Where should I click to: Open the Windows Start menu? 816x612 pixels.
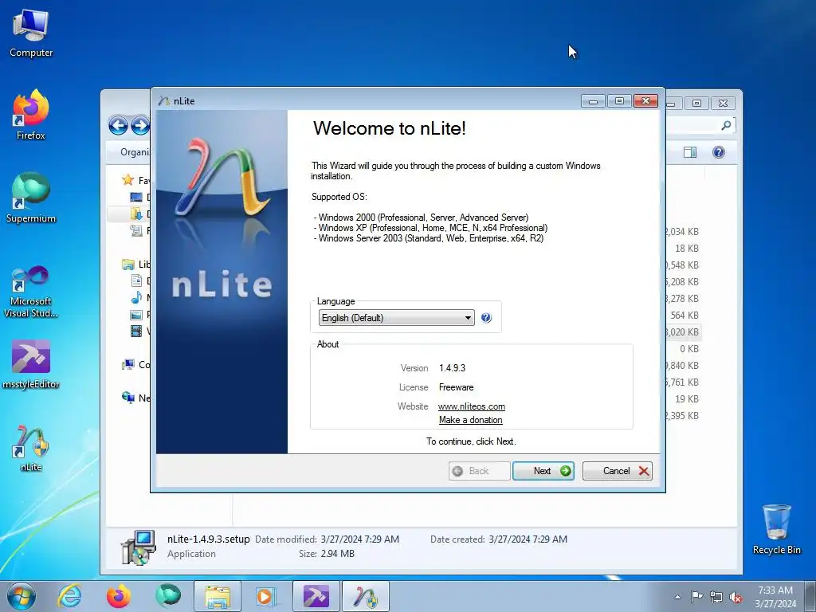(x=22, y=596)
